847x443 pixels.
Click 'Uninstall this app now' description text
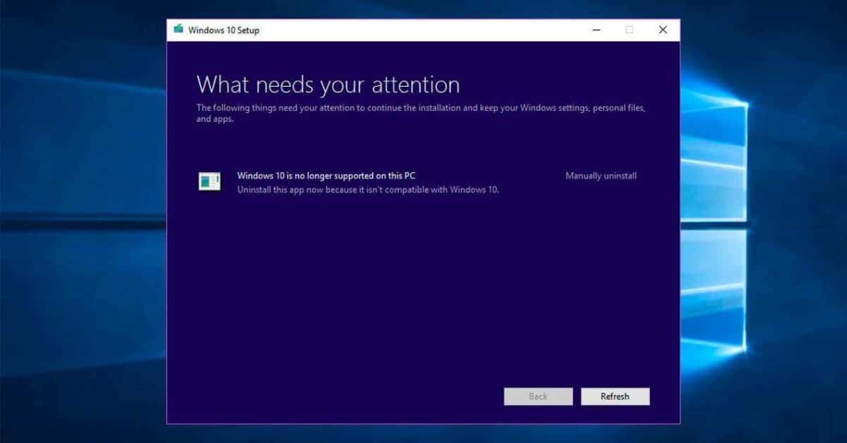pyautogui.click(x=368, y=189)
